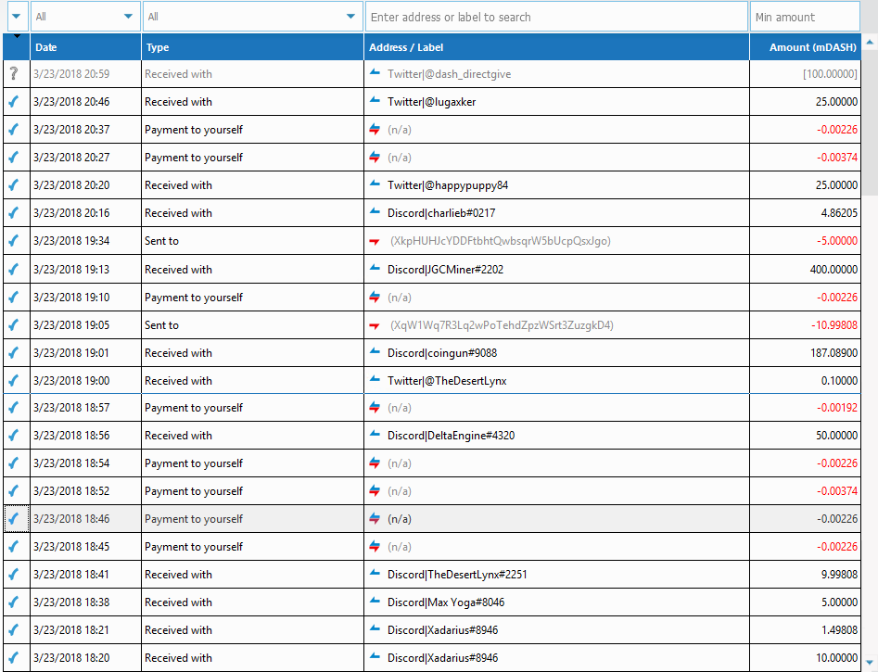Sort by Amount (mDASH) column header
This screenshot has height=672, width=878.
point(805,47)
